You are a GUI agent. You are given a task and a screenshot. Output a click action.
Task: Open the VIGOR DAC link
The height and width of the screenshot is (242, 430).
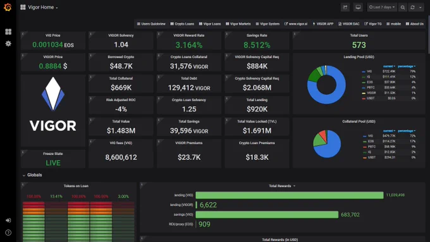349,24
